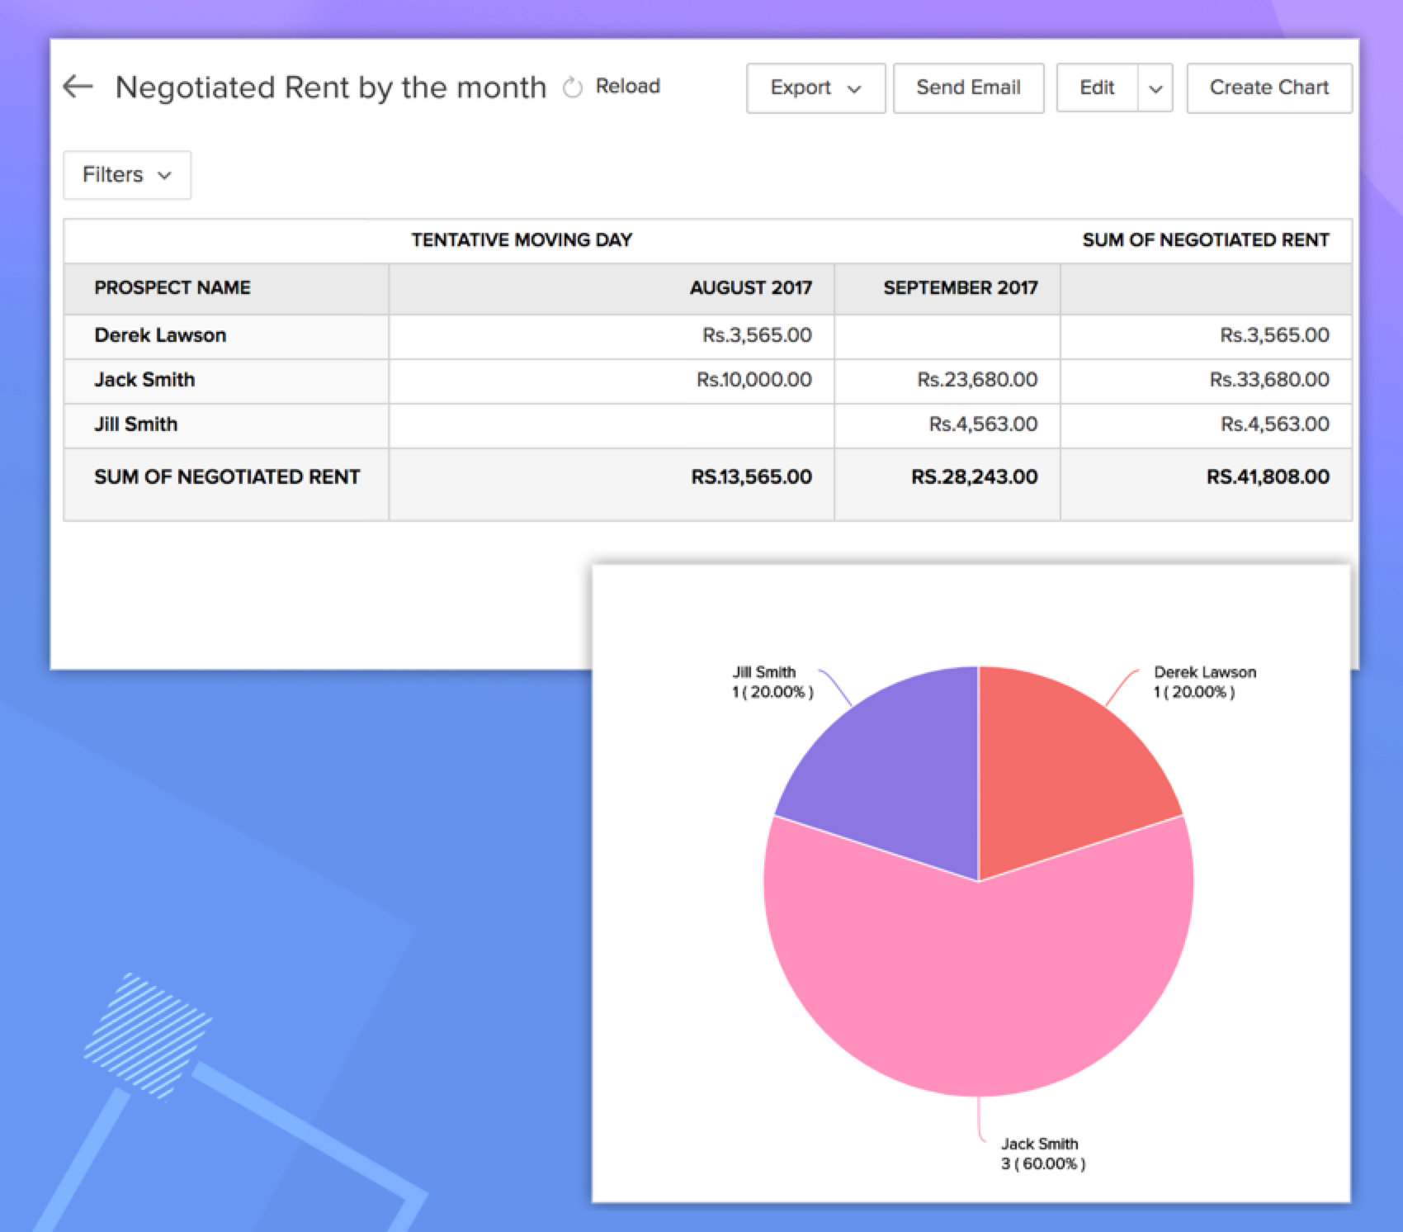Screen dimensions: 1403x1232
Task: Click the back arrow icon
Action: pos(78,87)
